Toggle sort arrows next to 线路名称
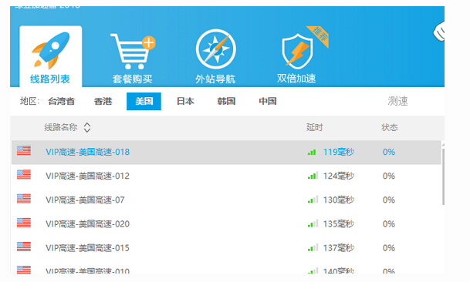 click(87, 128)
